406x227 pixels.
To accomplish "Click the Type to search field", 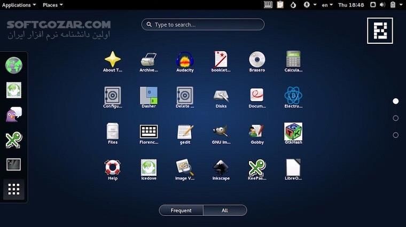I will (203, 25).
